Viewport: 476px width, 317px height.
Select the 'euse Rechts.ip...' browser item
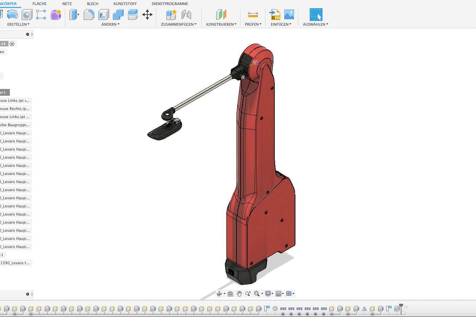pyautogui.click(x=16, y=109)
